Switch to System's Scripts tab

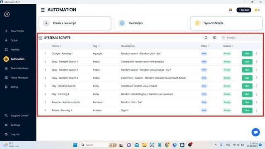[x=226, y=23]
